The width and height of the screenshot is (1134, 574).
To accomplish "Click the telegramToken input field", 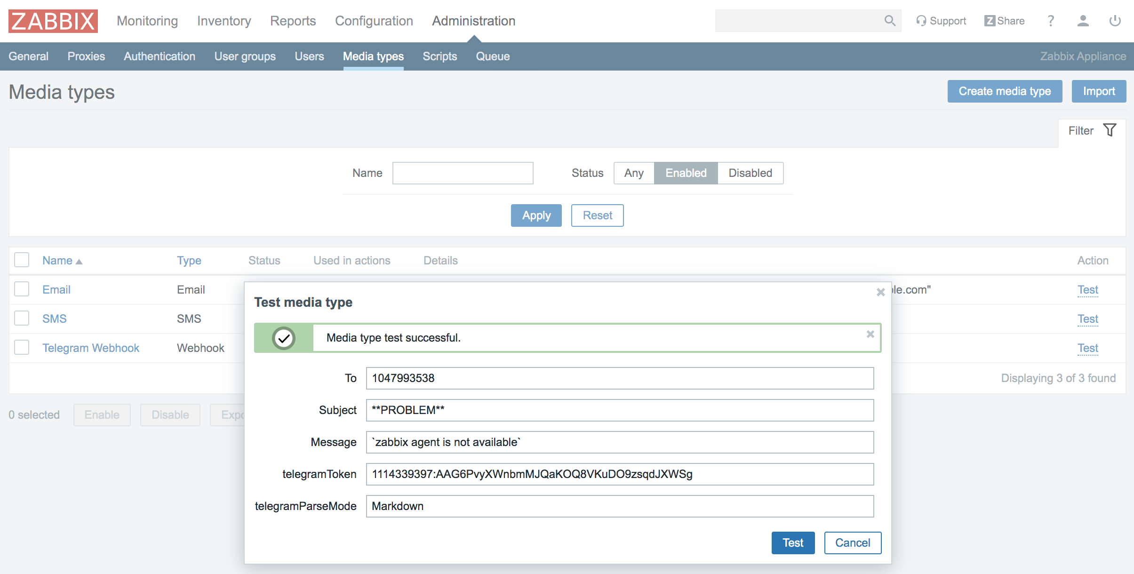I will click(x=619, y=474).
